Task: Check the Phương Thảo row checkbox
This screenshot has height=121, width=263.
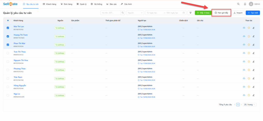Action: click(x=8, y=70)
